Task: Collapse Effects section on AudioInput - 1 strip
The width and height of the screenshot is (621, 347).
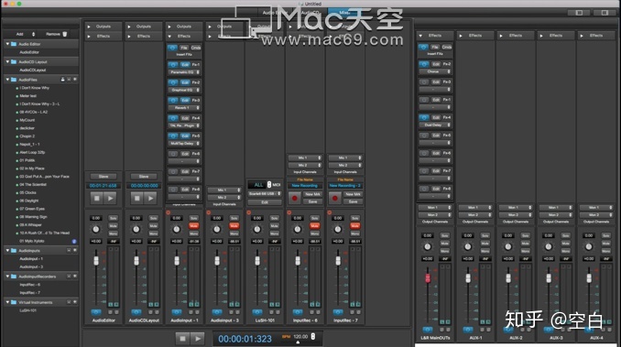Action: 169,36
